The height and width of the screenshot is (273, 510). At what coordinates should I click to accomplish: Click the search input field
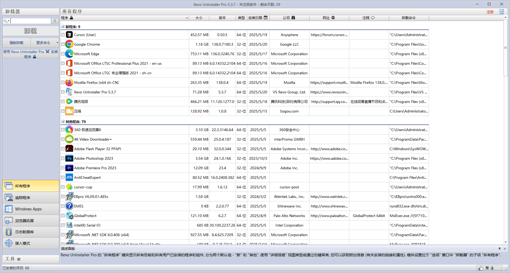(31, 21)
